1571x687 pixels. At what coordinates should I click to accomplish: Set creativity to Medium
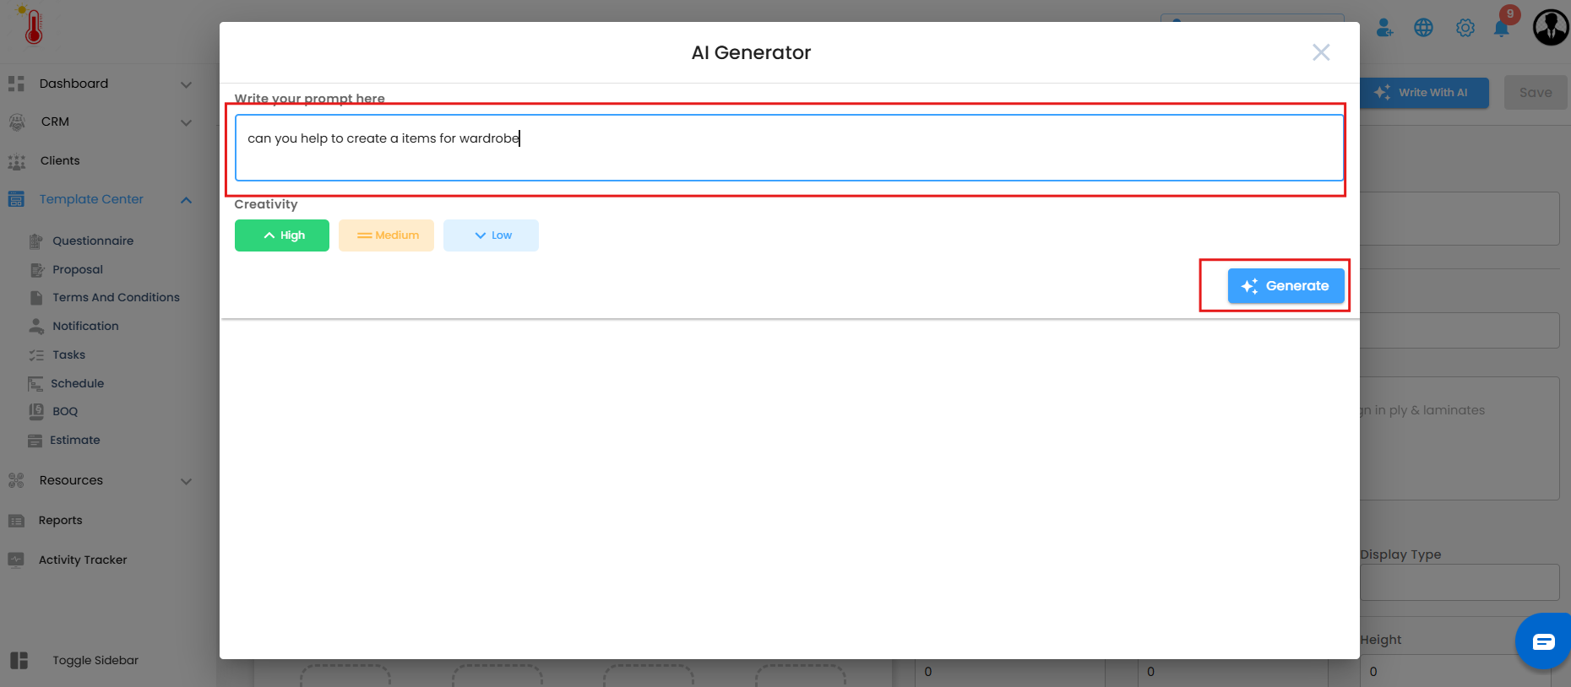point(386,235)
